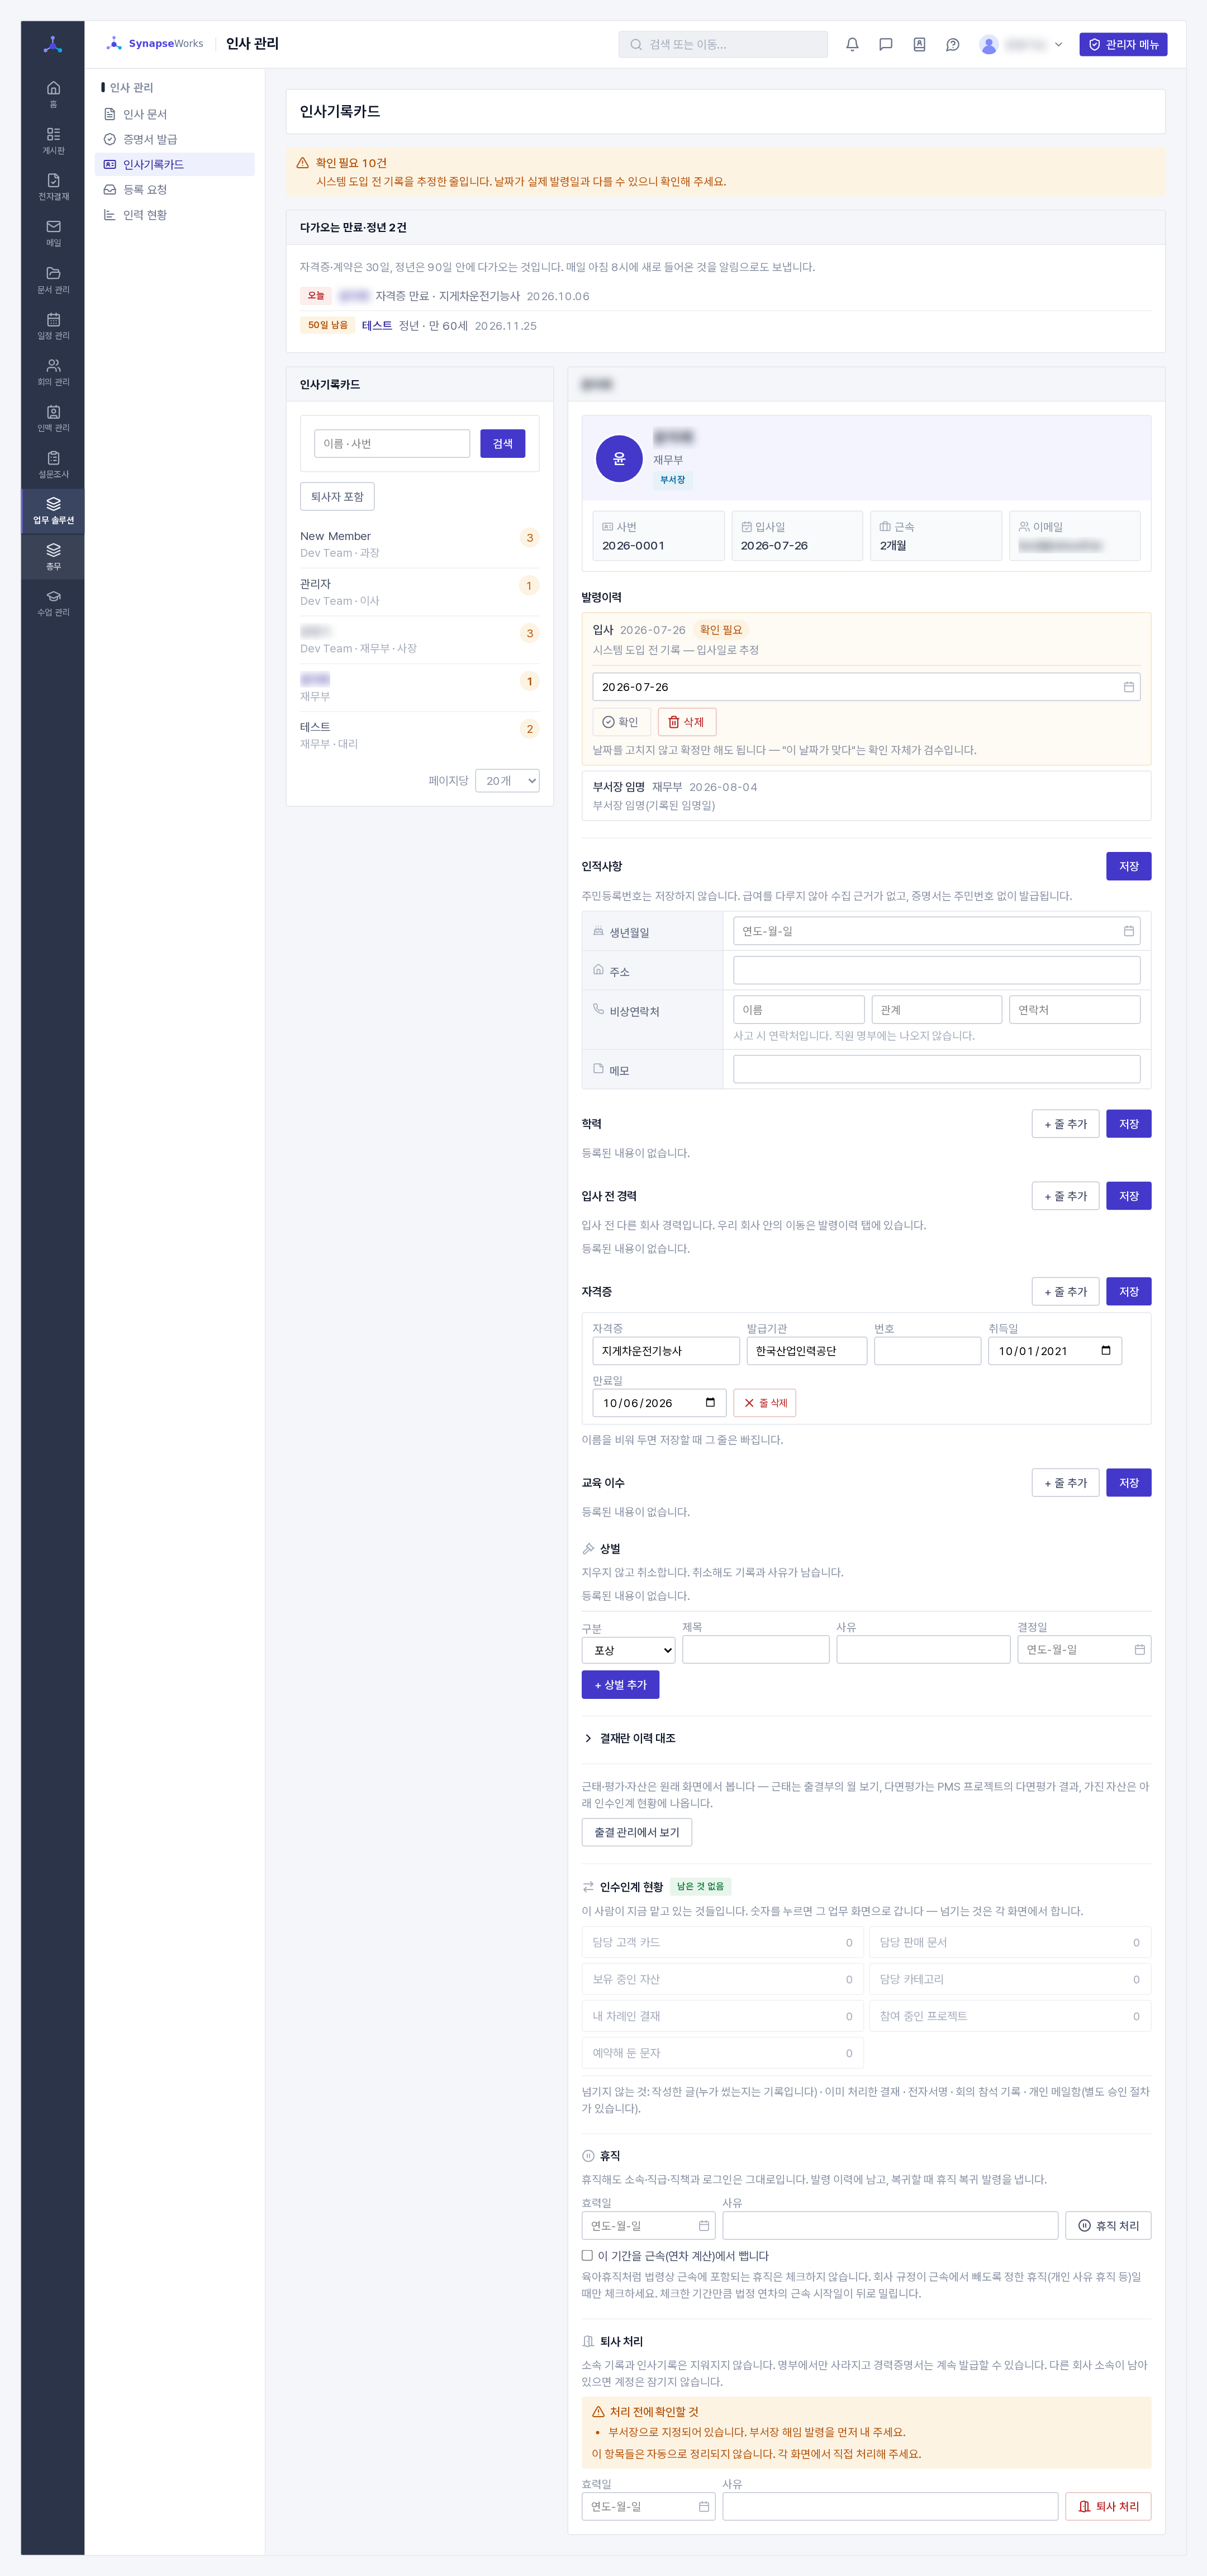Screen dimensions: 1207x2576
Task: Open 전자결재 in the left sidebar
Action: point(53,187)
